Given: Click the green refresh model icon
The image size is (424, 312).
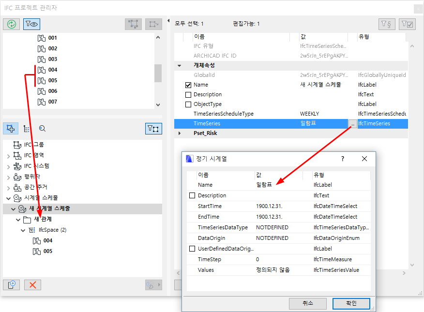Looking at the screenshot, I should coord(11,24).
